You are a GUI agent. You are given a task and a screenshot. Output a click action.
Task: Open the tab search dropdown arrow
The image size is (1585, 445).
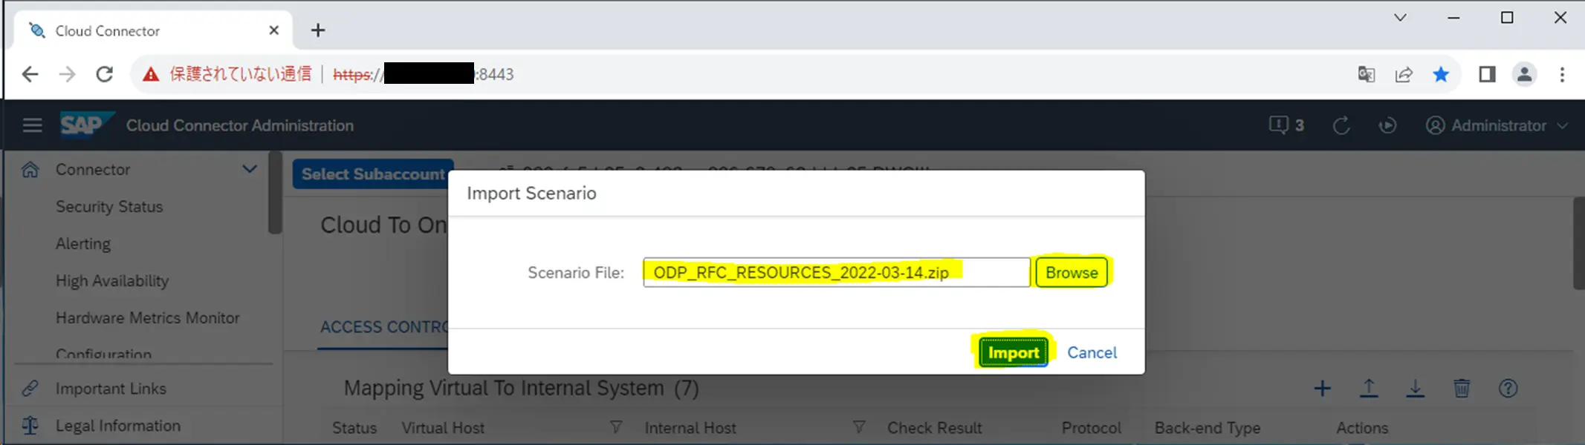pyautogui.click(x=1400, y=18)
